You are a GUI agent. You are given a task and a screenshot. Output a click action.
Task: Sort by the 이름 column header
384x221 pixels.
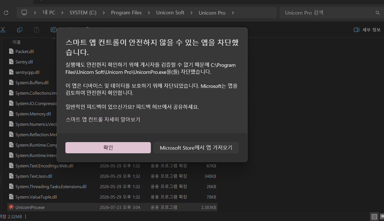coord(17,42)
